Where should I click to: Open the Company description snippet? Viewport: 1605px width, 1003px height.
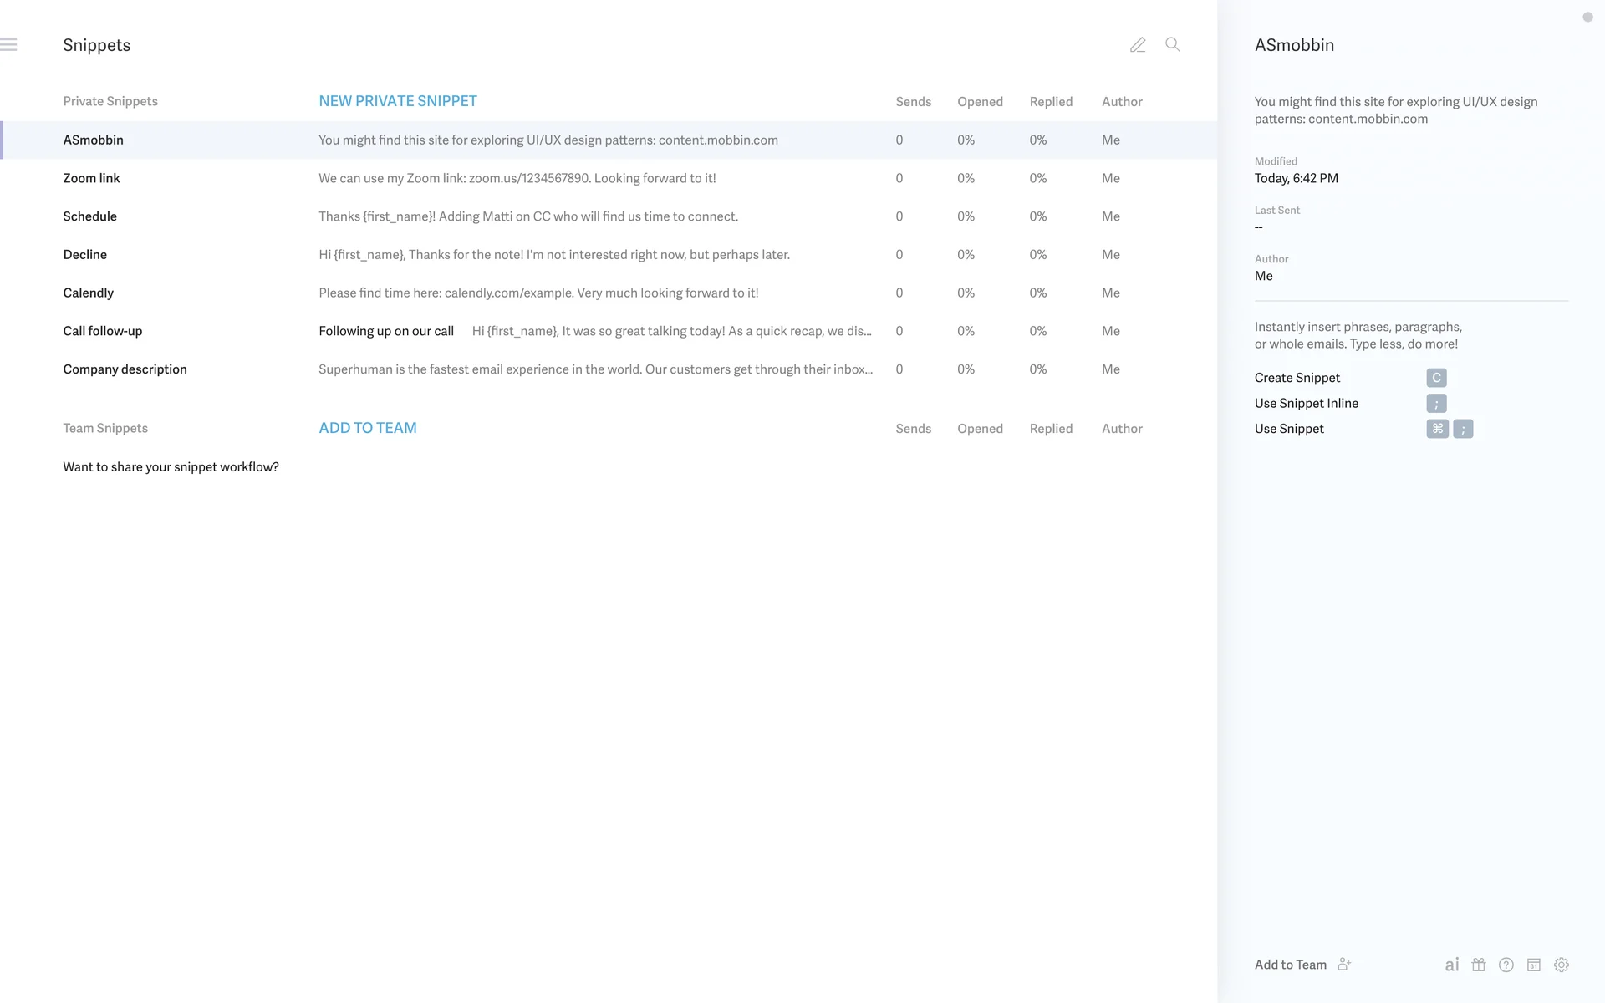pyautogui.click(x=125, y=369)
